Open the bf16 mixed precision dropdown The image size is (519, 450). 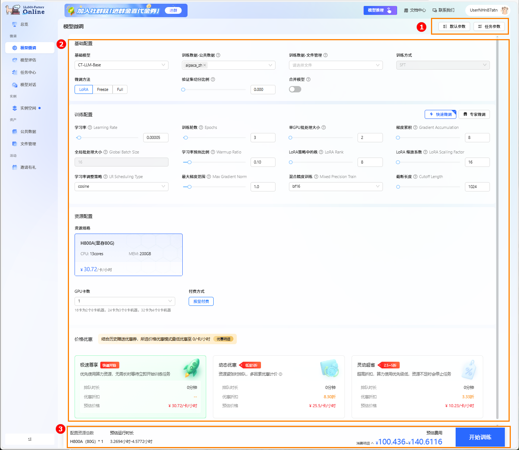click(336, 187)
